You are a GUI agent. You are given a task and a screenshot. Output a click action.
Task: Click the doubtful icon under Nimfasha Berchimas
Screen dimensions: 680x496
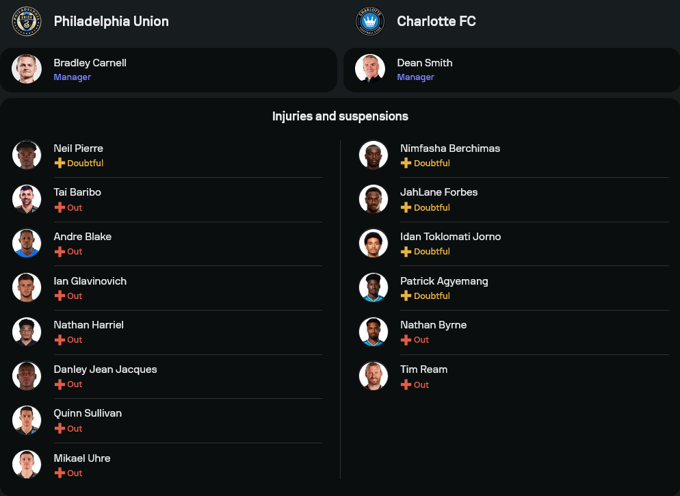coord(406,164)
